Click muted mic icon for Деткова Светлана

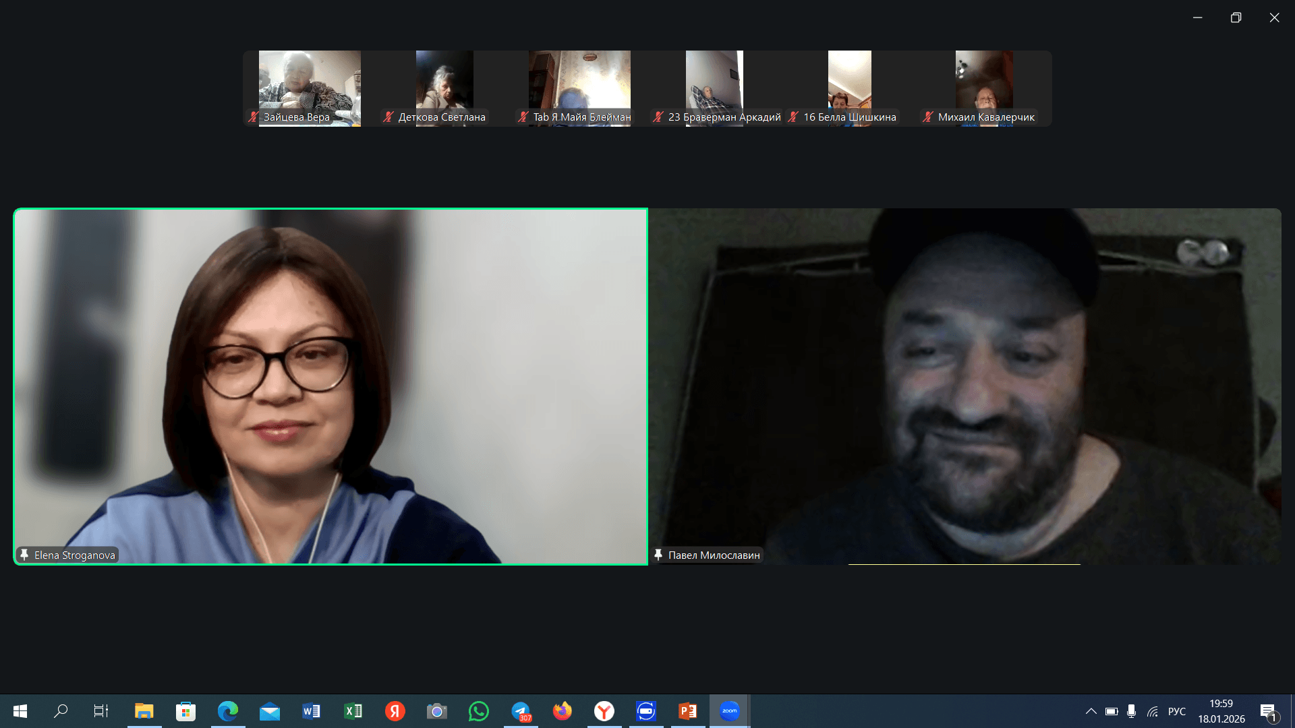(388, 117)
